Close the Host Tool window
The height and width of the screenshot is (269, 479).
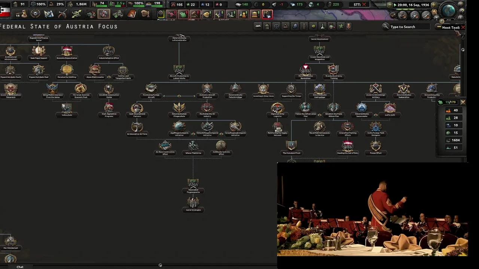[463, 27]
